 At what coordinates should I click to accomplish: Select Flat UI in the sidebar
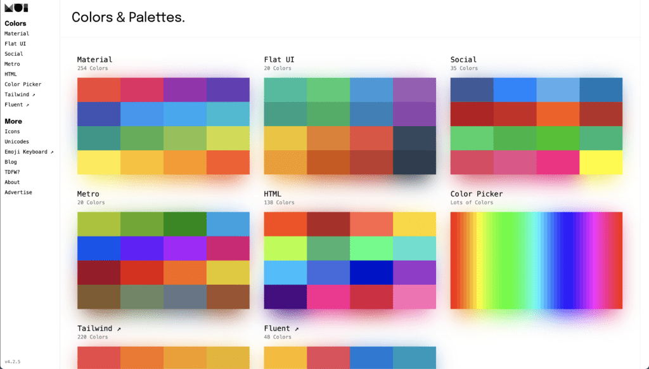tap(13, 43)
